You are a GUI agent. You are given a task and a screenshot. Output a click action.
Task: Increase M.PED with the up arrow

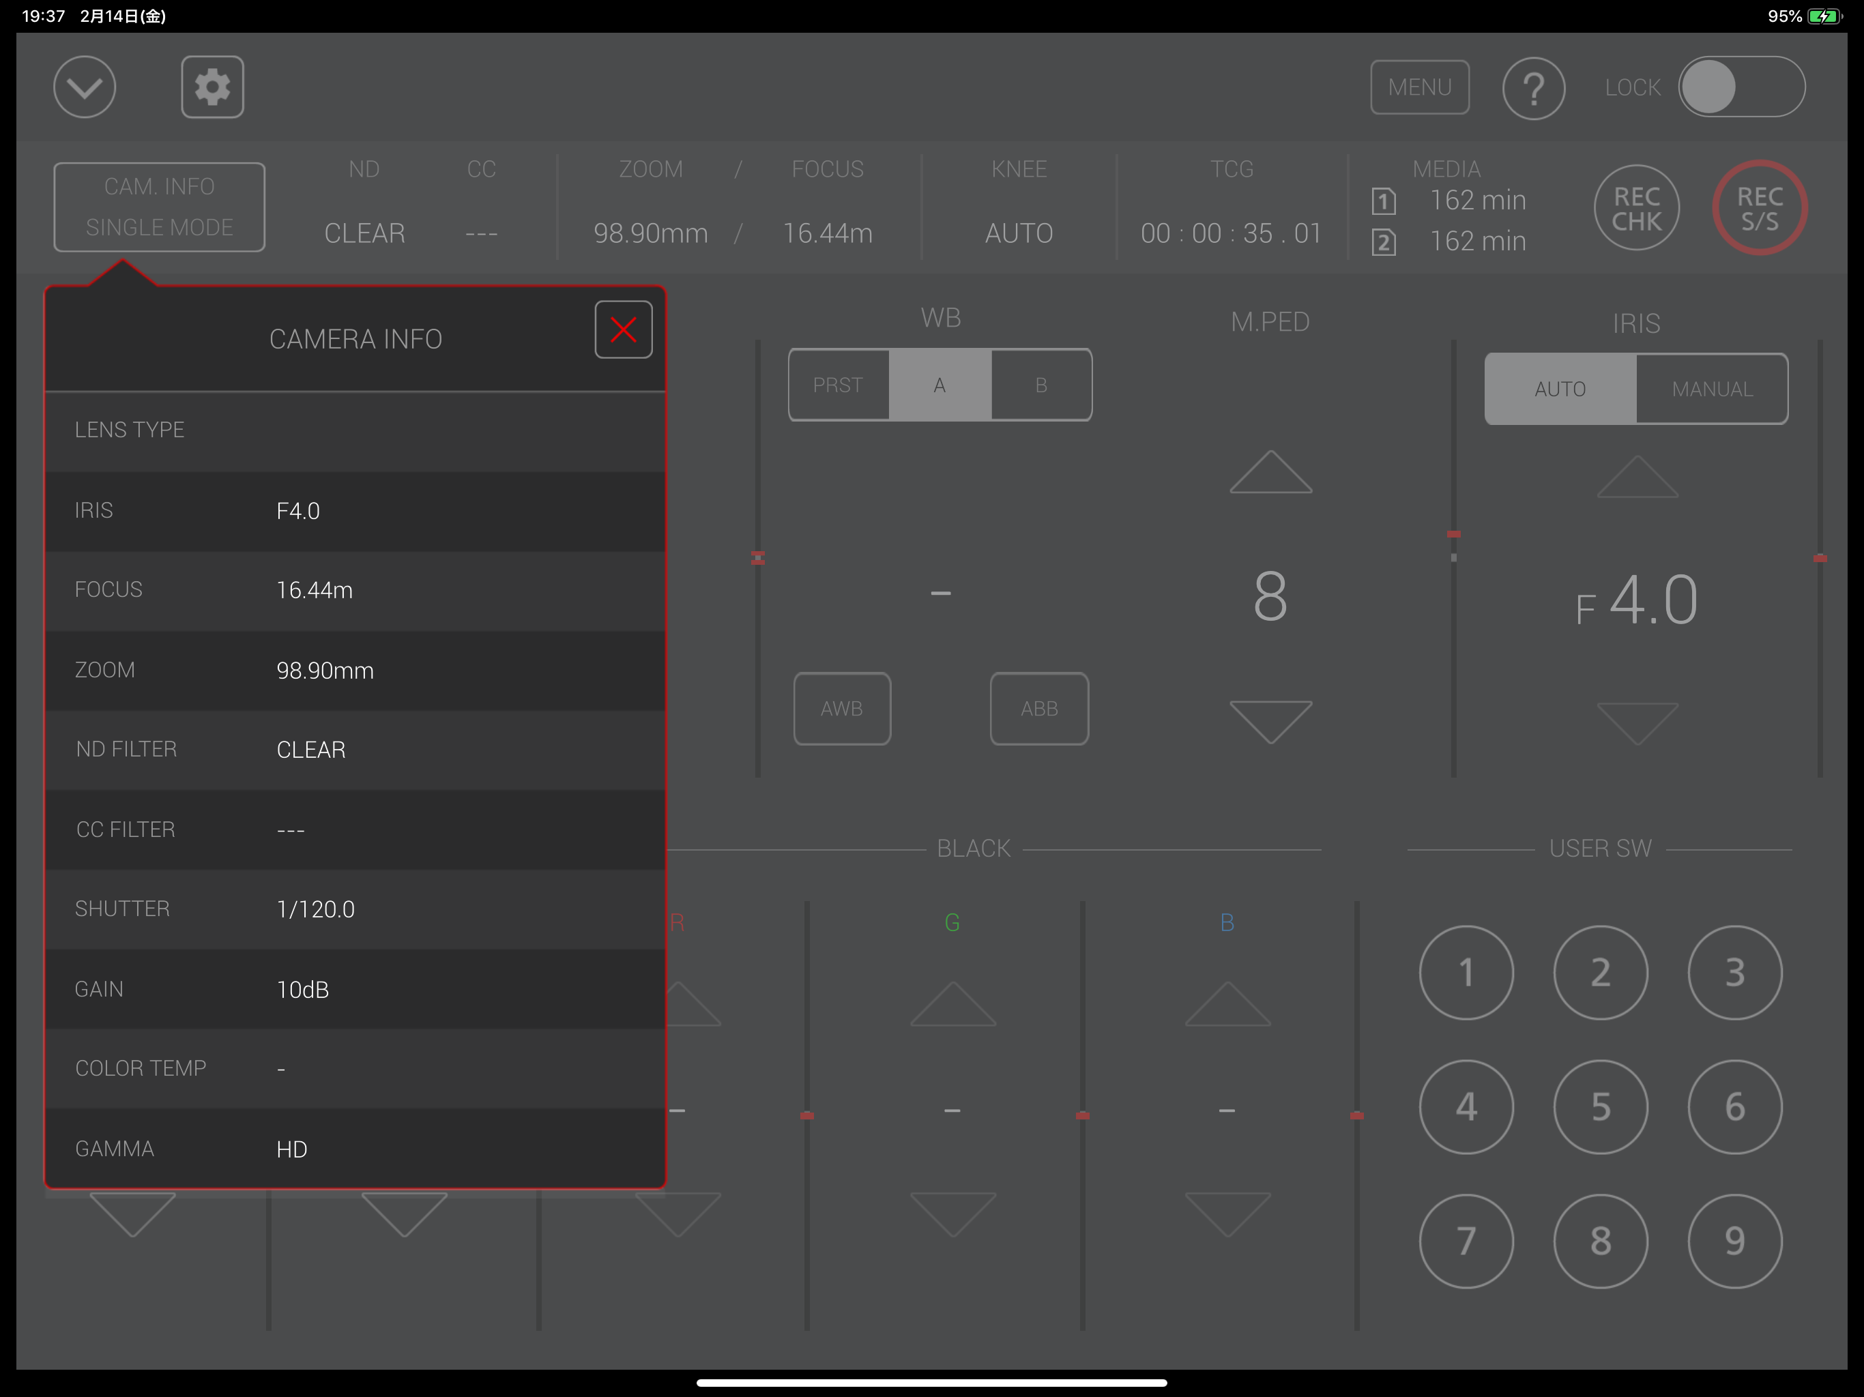(x=1270, y=473)
